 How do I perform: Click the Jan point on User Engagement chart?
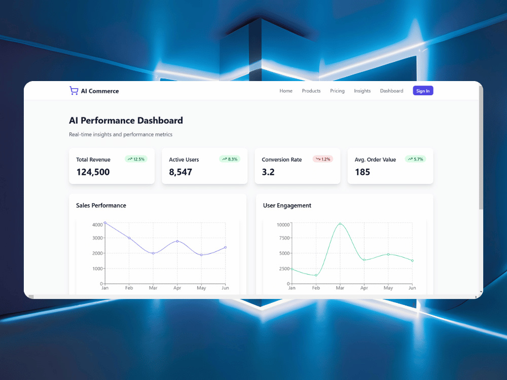292,269
